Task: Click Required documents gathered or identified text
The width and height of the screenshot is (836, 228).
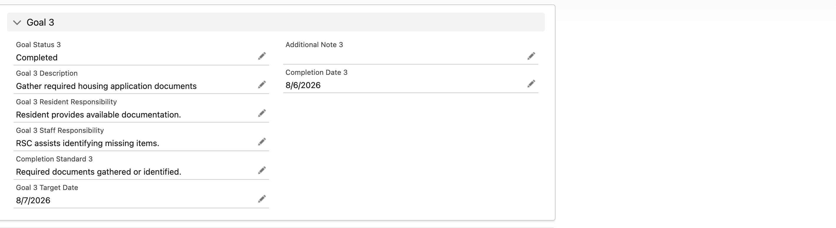Action: 99,171
